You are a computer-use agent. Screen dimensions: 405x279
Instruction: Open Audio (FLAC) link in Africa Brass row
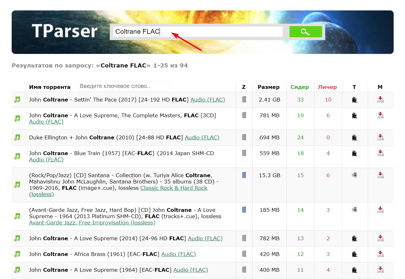(179, 254)
